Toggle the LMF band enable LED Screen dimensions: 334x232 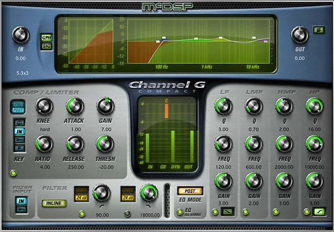pos(245,212)
